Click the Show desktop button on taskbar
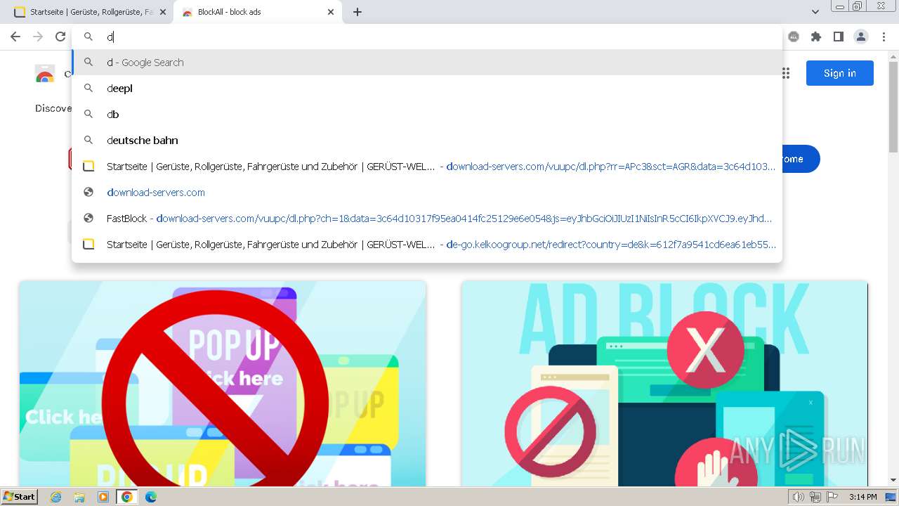This screenshot has height=506, width=899. tap(891, 497)
